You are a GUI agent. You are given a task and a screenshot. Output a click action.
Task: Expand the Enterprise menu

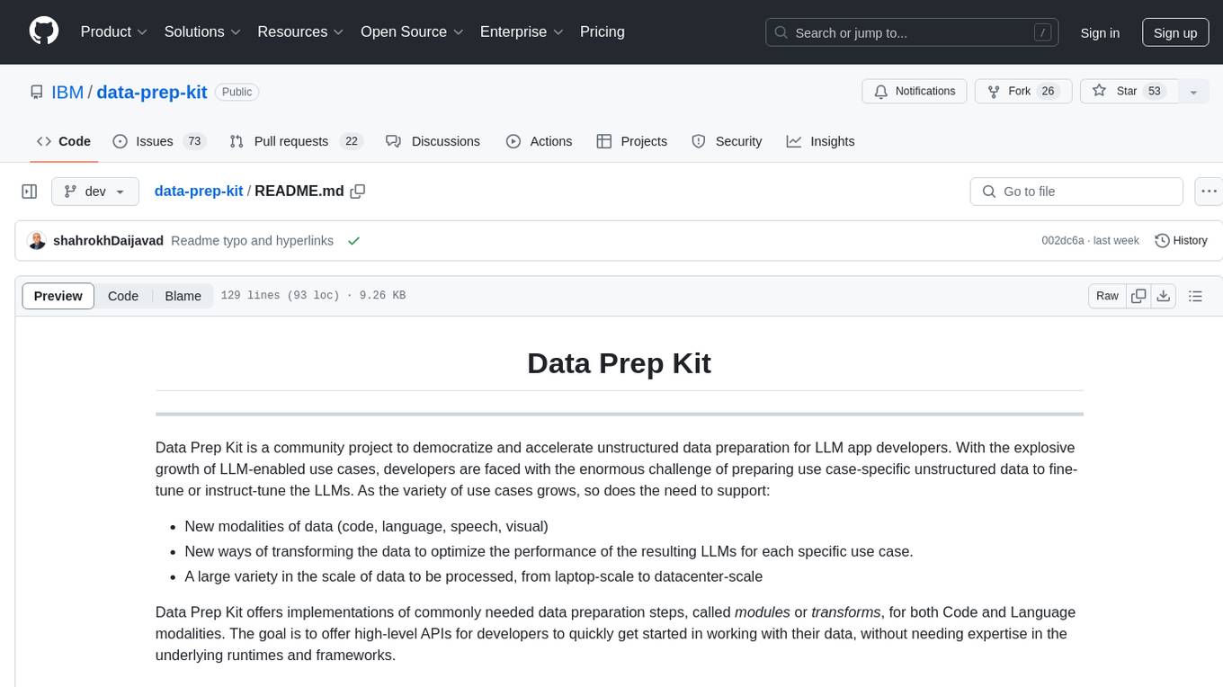click(x=522, y=31)
